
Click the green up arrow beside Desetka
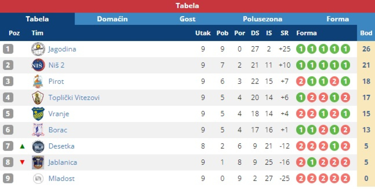click(22, 146)
